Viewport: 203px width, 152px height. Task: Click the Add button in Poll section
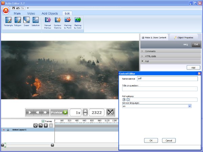point(193,68)
